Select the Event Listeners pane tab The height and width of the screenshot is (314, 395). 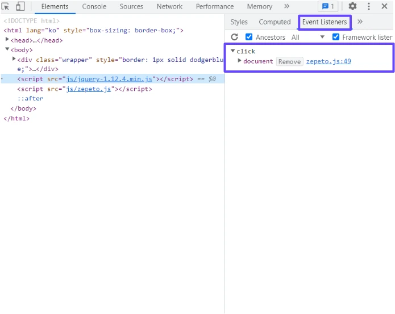pos(325,22)
